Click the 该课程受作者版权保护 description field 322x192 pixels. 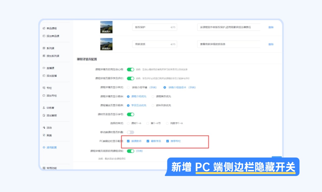tap(229, 27)
